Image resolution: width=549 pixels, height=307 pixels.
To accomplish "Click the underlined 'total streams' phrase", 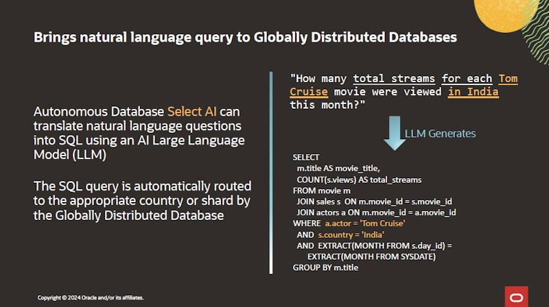I will pos(394,79).
